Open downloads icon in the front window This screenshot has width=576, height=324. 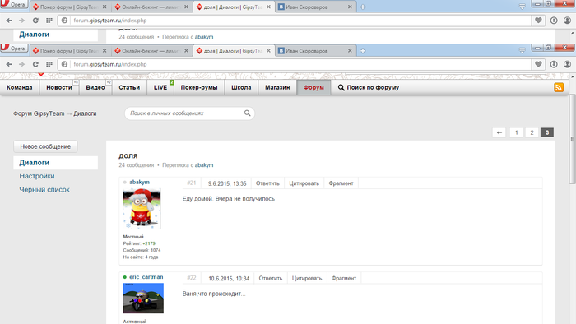point(554,64)
